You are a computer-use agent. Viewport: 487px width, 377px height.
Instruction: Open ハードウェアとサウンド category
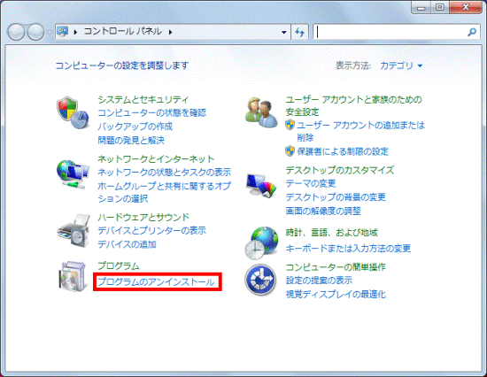coord(143,217)
